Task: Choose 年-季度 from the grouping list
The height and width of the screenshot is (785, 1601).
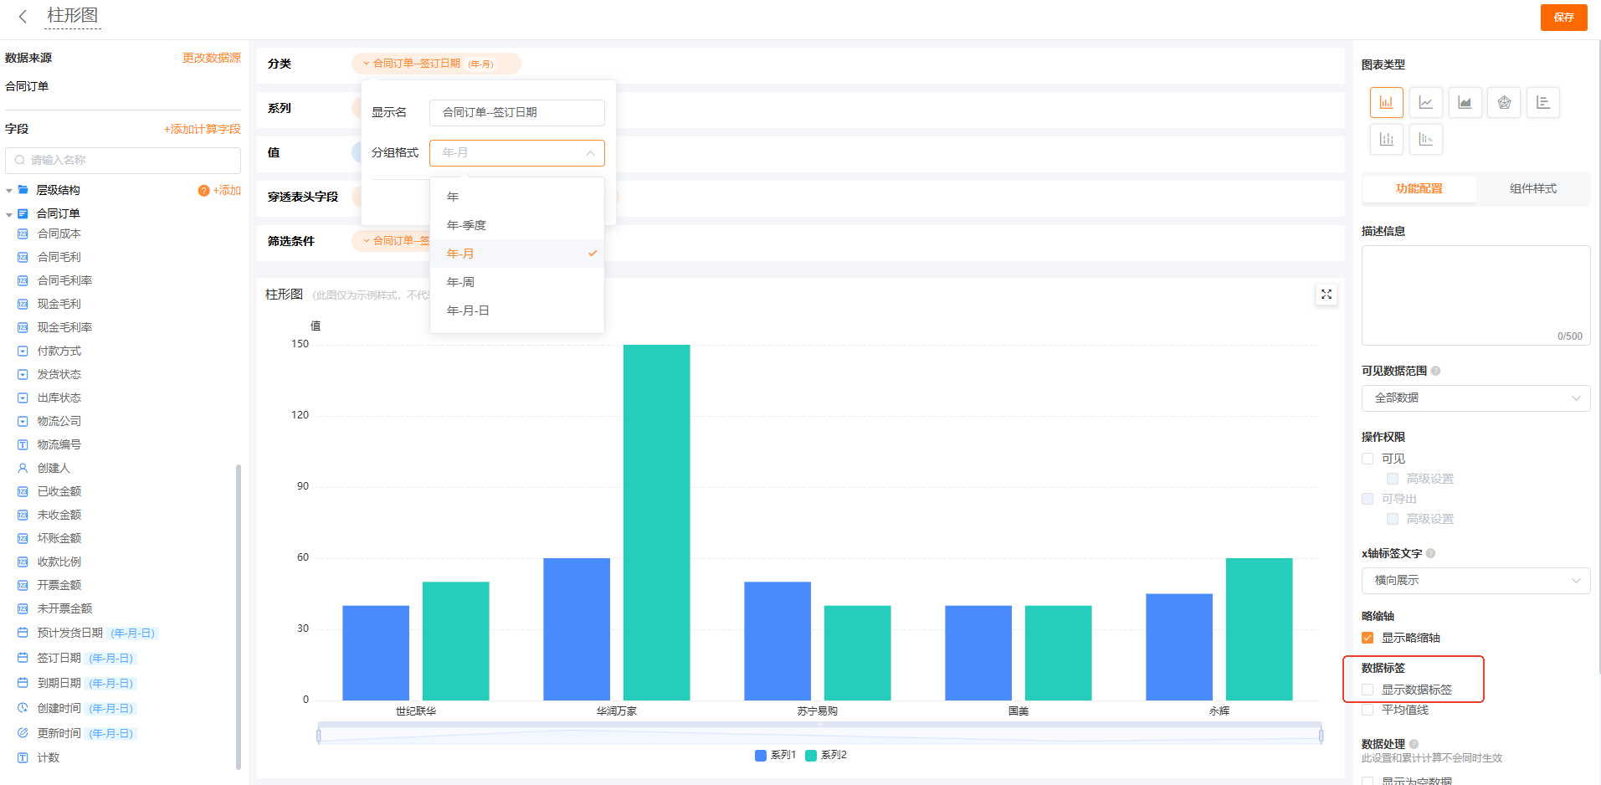Action: pyautogui.click(x=466, y=225)
